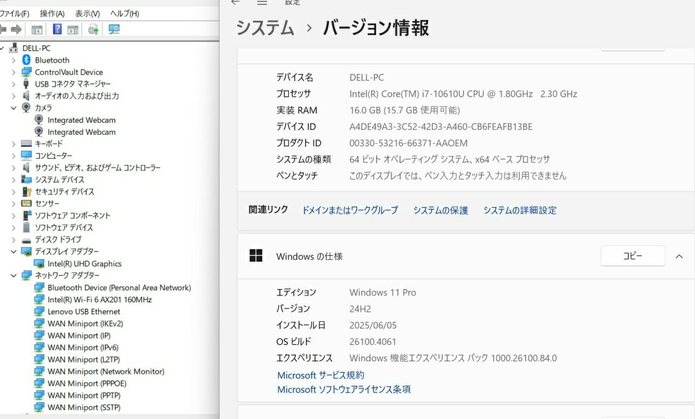The image size is (695, 419).
Task: Open the settings hamburger navigation menu
Action: pyautogui.click(x=263, y=3)
